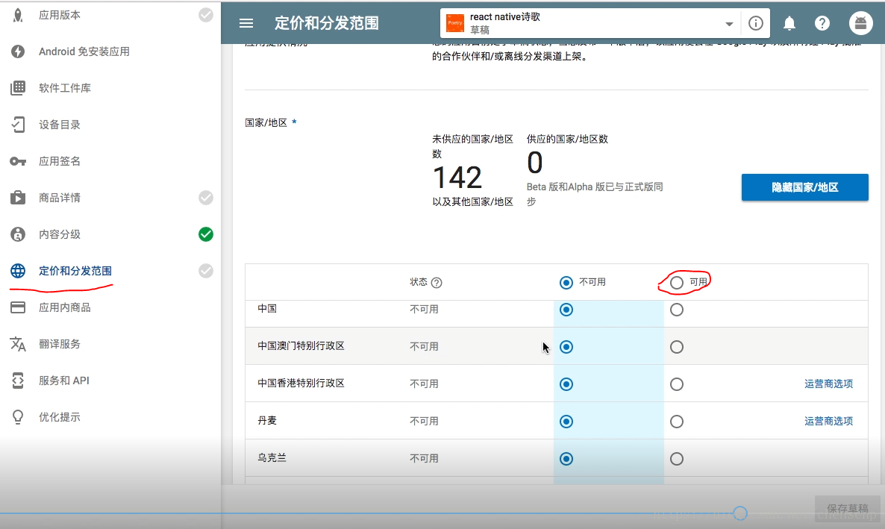
Task: Go to 设备目录 section
Action: (x=60, y=125)
